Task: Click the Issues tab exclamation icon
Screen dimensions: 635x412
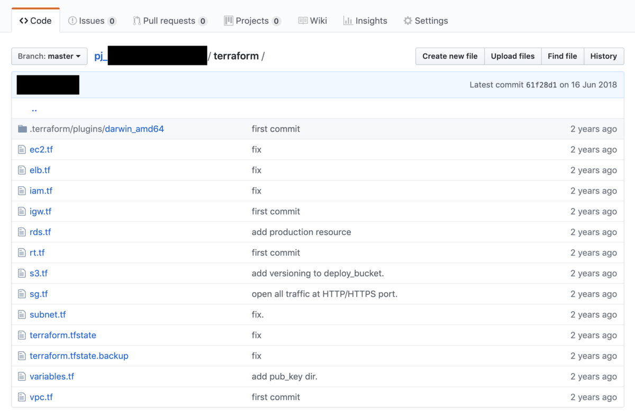Action: click(72, 21)
